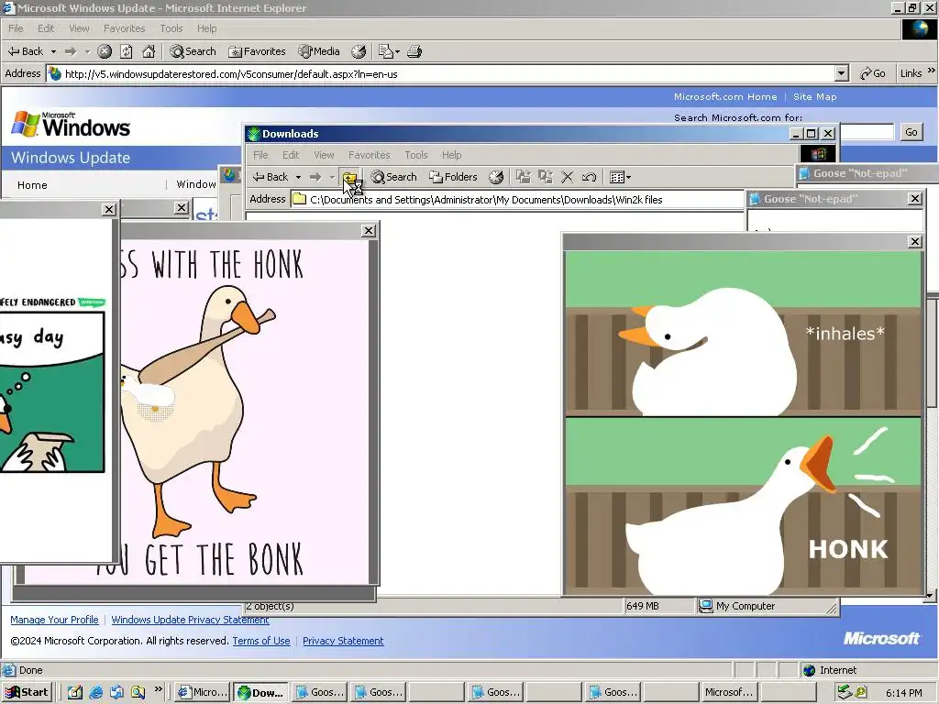Click Undo icon in Downloads toolbar

pos(590,177)
